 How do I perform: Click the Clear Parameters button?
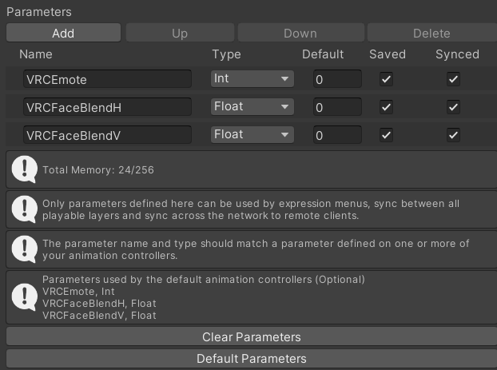[x=252, y=336]
